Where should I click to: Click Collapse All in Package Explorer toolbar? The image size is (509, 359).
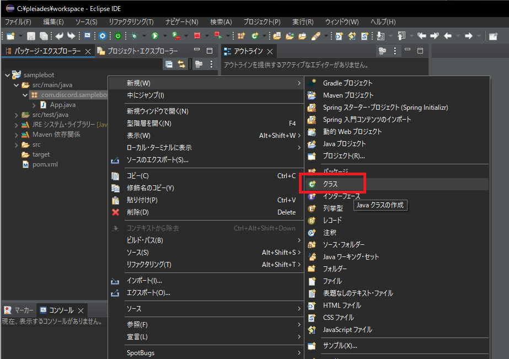click(x=169, y=65)
